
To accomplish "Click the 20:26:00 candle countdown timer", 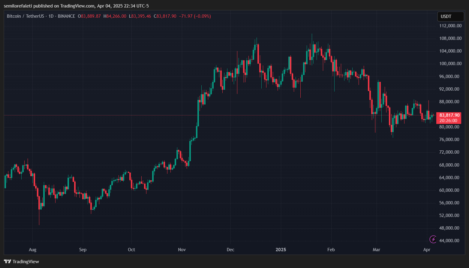I will (448, 120).
